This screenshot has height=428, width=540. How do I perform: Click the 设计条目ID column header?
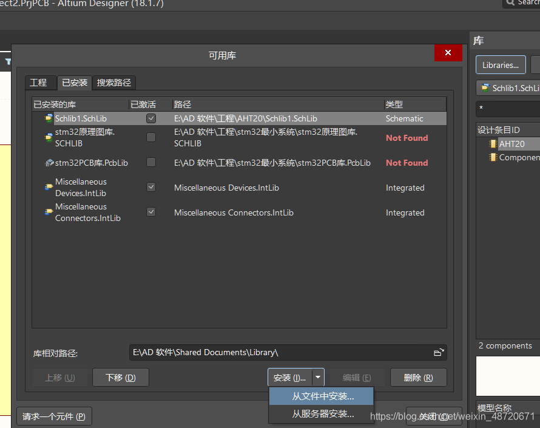(508, 130)
